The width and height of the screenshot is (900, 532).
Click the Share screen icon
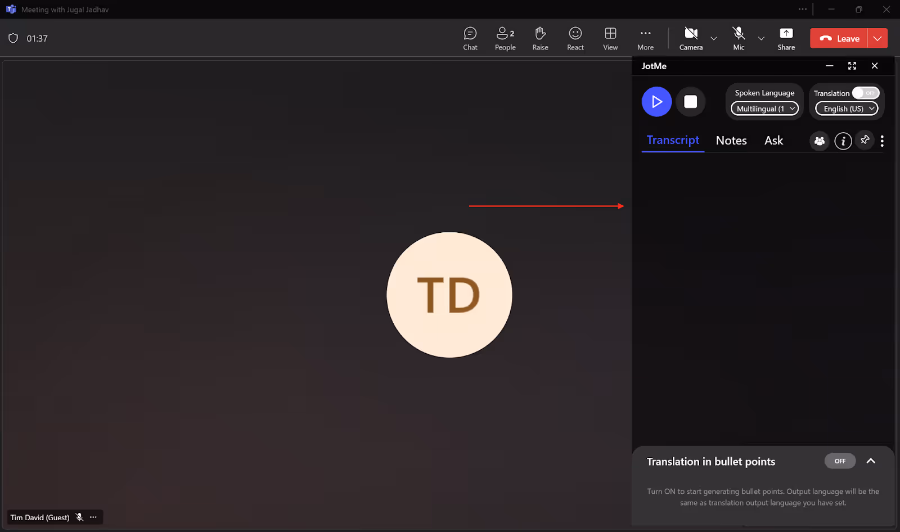pyautogui.click(x=786, y=39)
